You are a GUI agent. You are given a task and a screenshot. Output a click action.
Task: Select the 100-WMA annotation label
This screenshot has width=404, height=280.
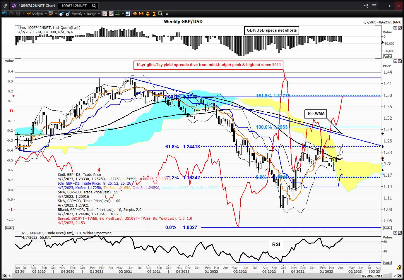(x=316, y=114)
